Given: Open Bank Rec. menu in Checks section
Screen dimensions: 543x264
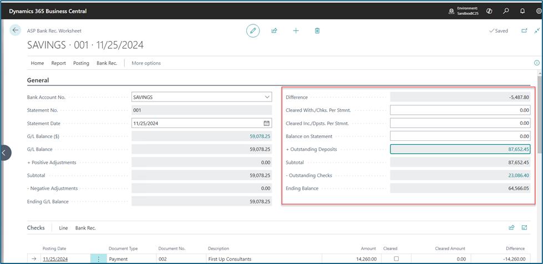Looking at the screenshot, I should coord(85,228).
